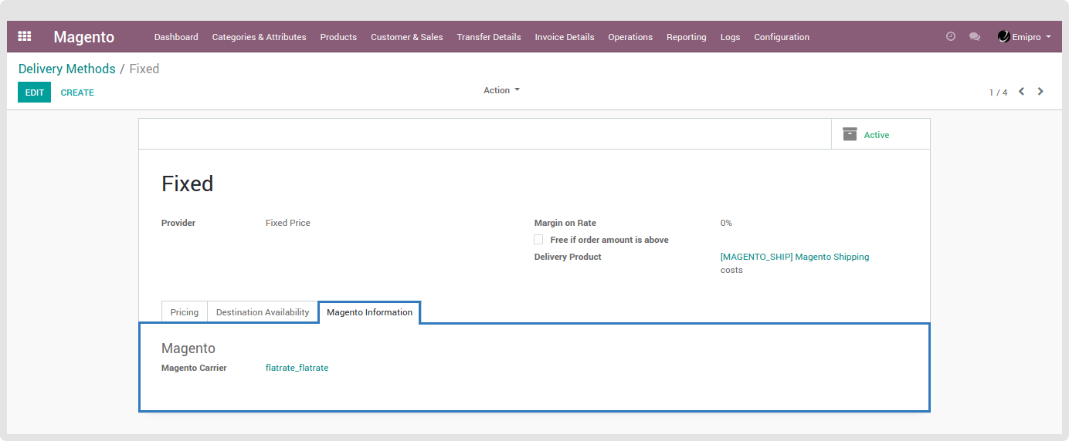This screenshot has width=1069, height=441.
Task: Click the Fixed record title
Action: (x=188, y=183)
